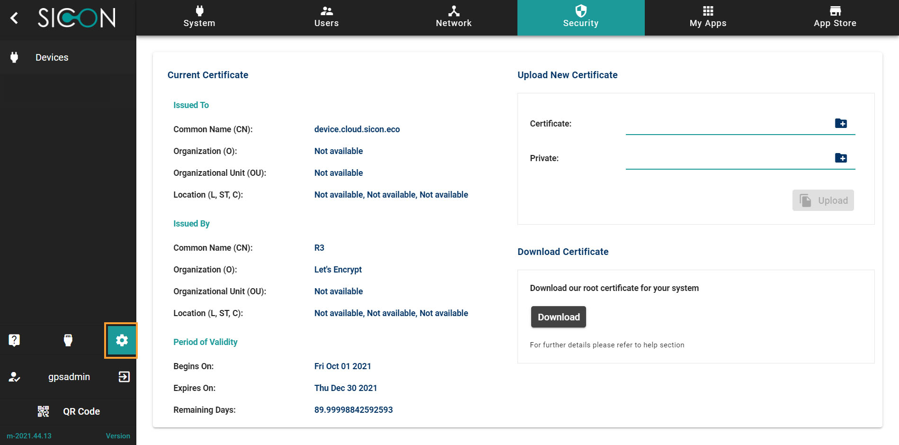Screen dimensions: 899x445
Task: Click the device plug icon in bottom sidebar
Action: tap(68, 340)
